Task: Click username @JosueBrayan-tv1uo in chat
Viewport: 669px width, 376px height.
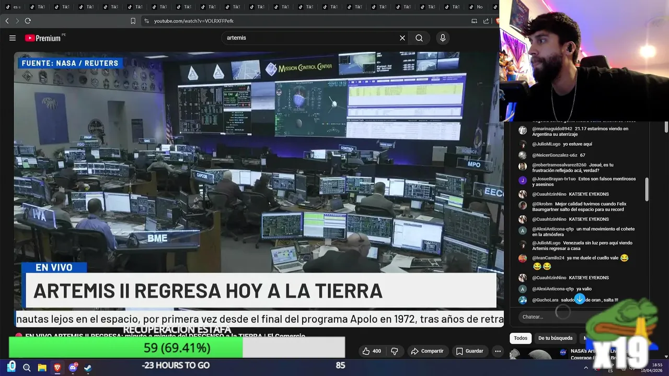Action: coord(554,179)
